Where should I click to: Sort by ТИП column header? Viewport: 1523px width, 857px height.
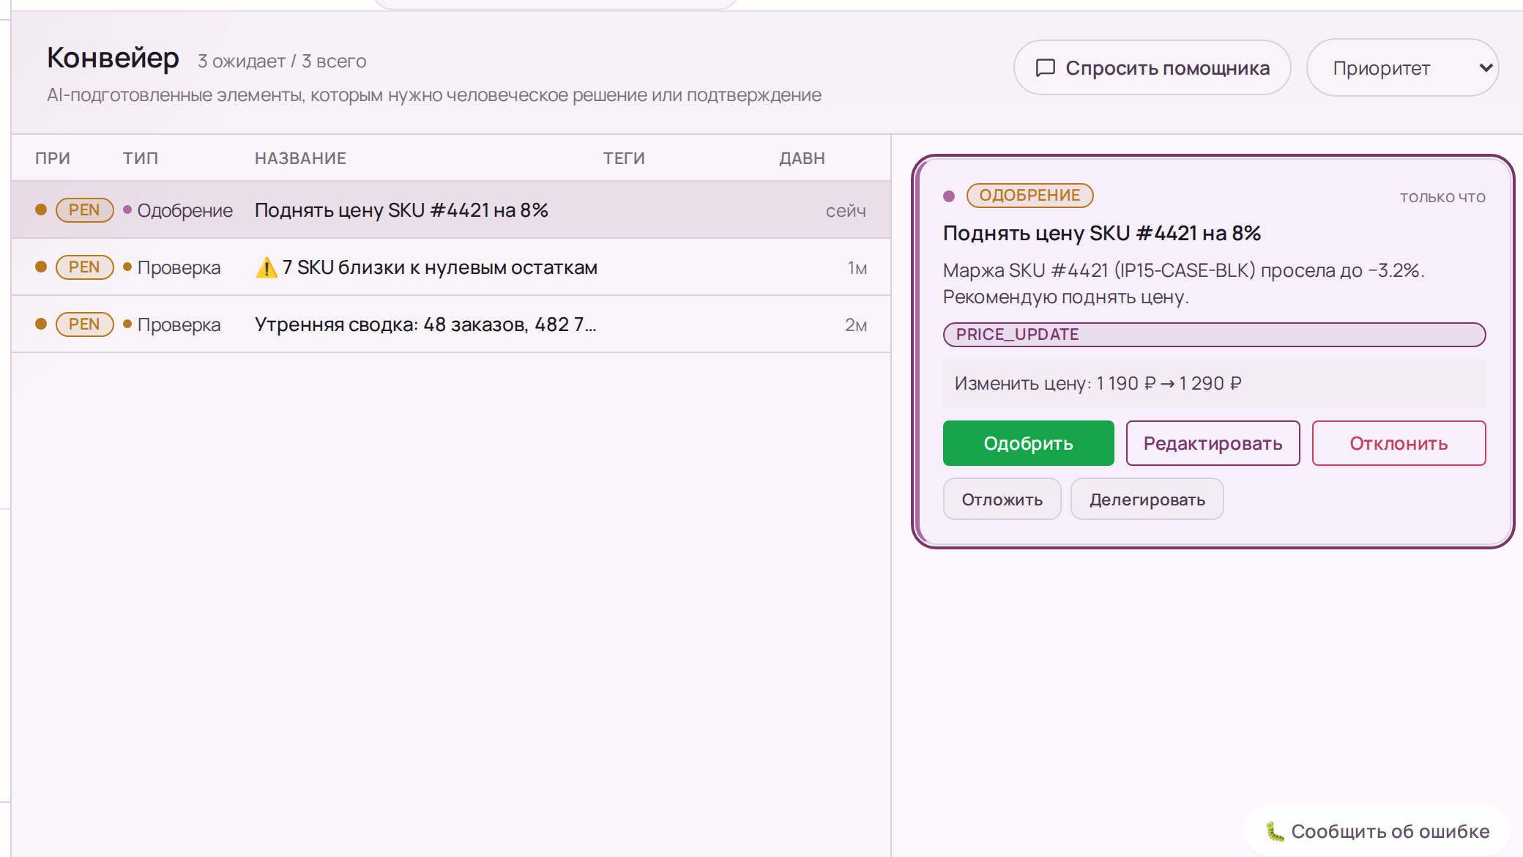point(141,158)
